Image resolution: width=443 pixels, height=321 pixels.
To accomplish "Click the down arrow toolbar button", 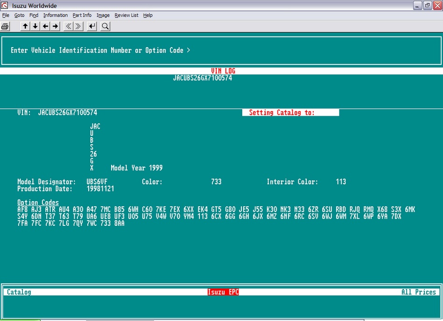I will click(x=35, y=26).
